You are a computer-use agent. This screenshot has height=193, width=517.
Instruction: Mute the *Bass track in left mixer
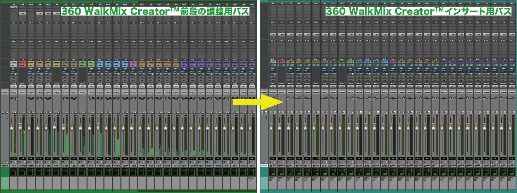coord(83,112)
